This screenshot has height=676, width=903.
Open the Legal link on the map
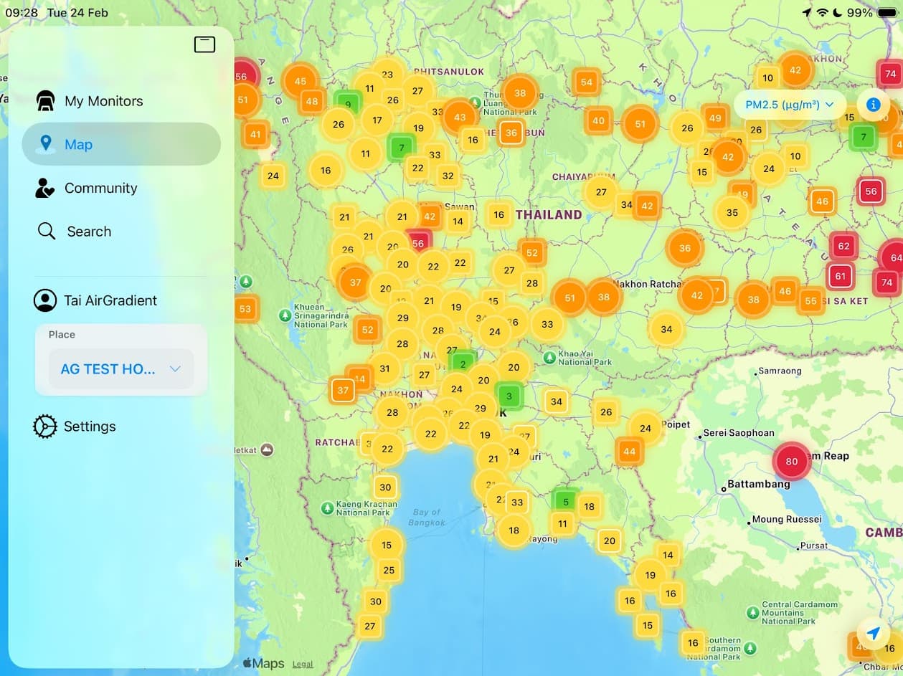[303, 665]
